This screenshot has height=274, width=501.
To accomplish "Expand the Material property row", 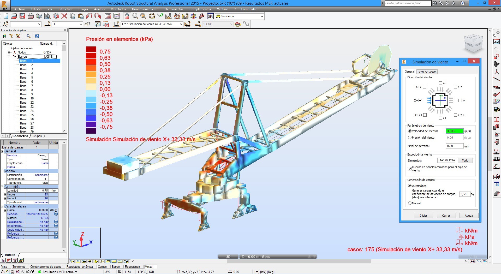I will pyautogui.click(x=5, y=218).
